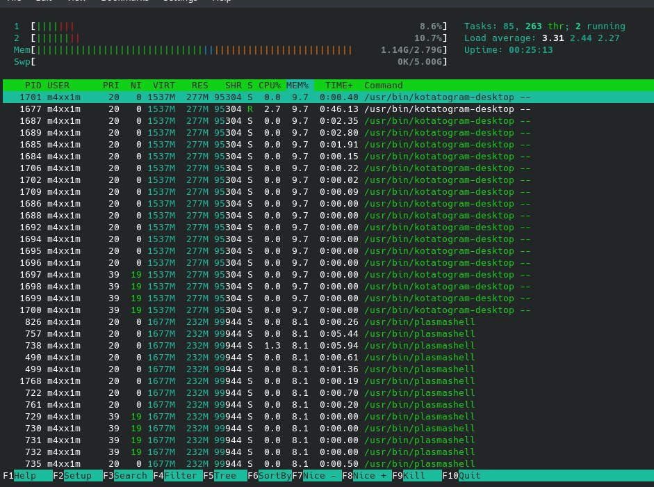Click the RES column header
654x487 pixels.
(x=199, y=85)
